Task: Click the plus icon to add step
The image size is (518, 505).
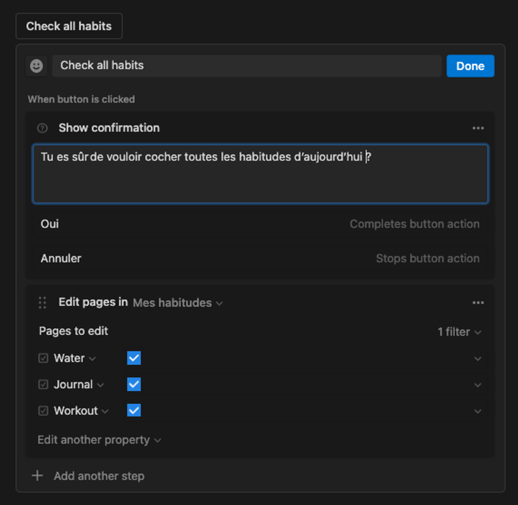Action: (x=37, y=476)
